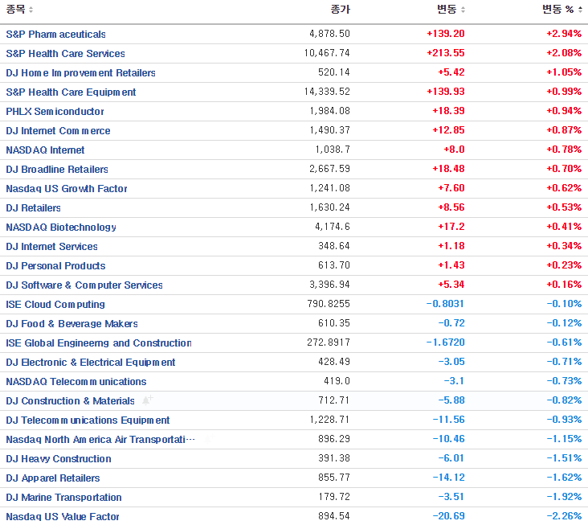This screenshot has height=525, width=588.
Task: Open the DJ Heavy Construction link
Action: coord(59,459)
